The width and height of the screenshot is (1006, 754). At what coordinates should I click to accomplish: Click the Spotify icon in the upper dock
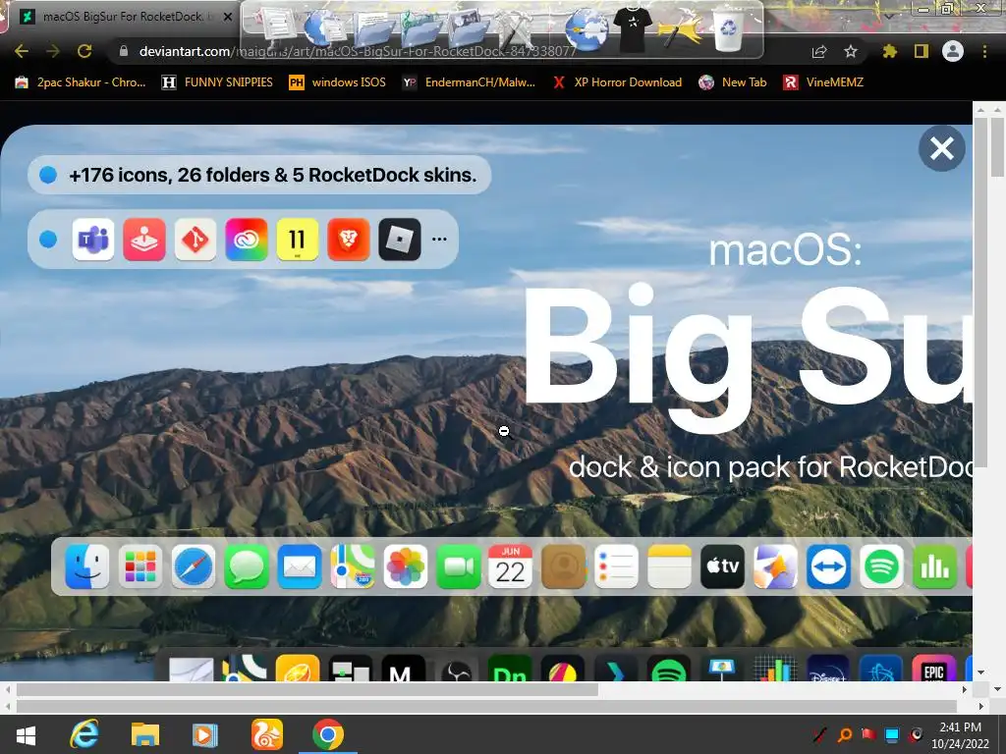pos(881,566)
